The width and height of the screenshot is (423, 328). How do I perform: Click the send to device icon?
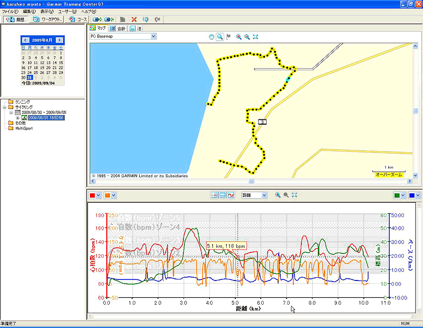tap(97, 20)
